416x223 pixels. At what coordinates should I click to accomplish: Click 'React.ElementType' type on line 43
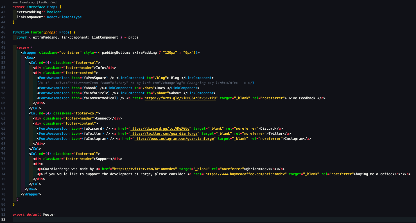64,17
